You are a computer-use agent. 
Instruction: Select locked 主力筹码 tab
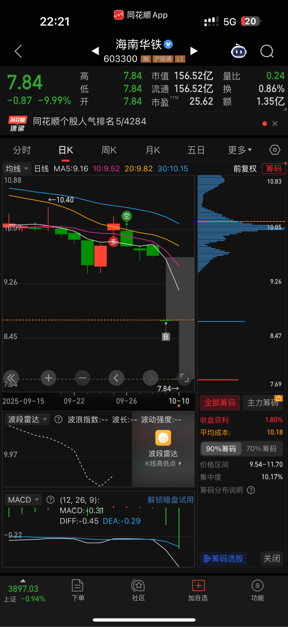(263, 403)
